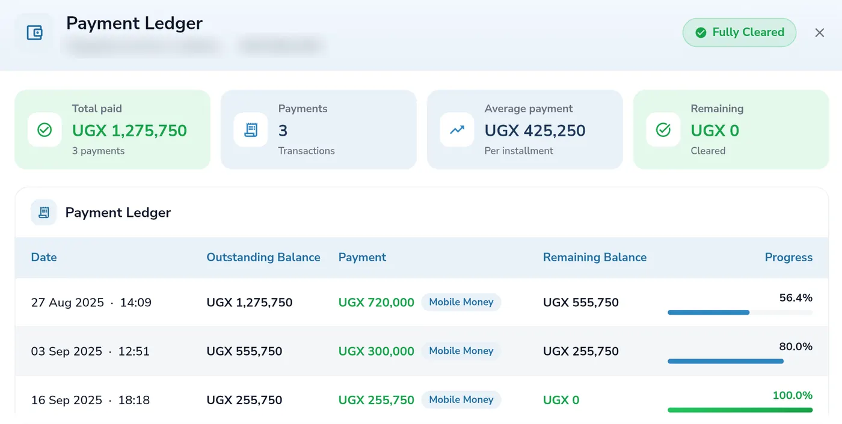Click the Payments count 3 value
842x424 pixels.
coord(283,130)
